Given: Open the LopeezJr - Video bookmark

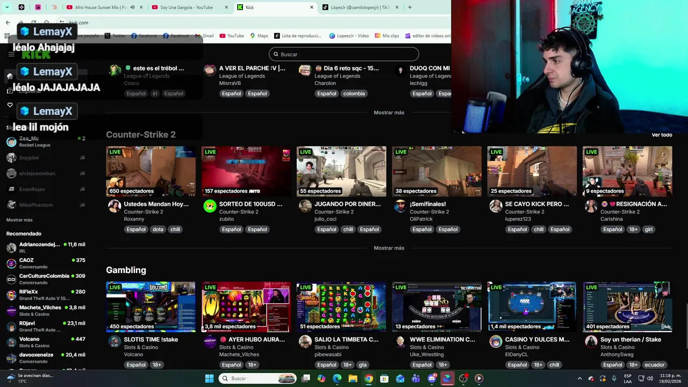Looking at the screenshot, I should tap(349, 36).
